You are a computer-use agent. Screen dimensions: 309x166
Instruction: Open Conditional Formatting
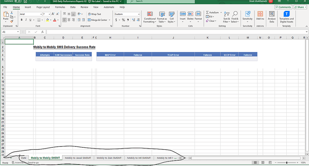pyautogui.click(x=150, y=17)
